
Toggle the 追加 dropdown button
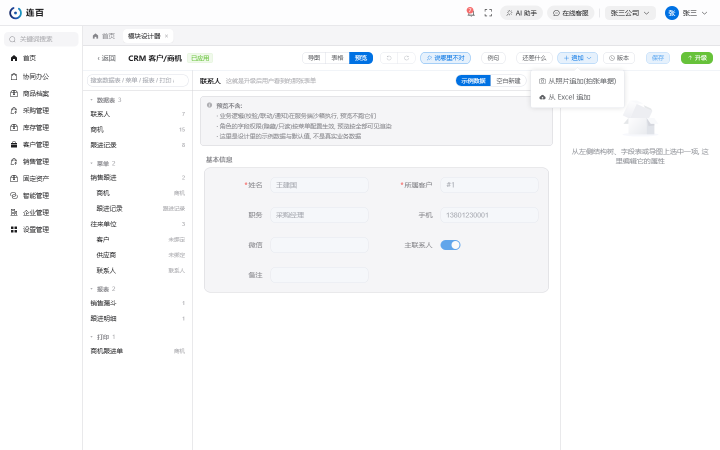[x=577, y=58]
